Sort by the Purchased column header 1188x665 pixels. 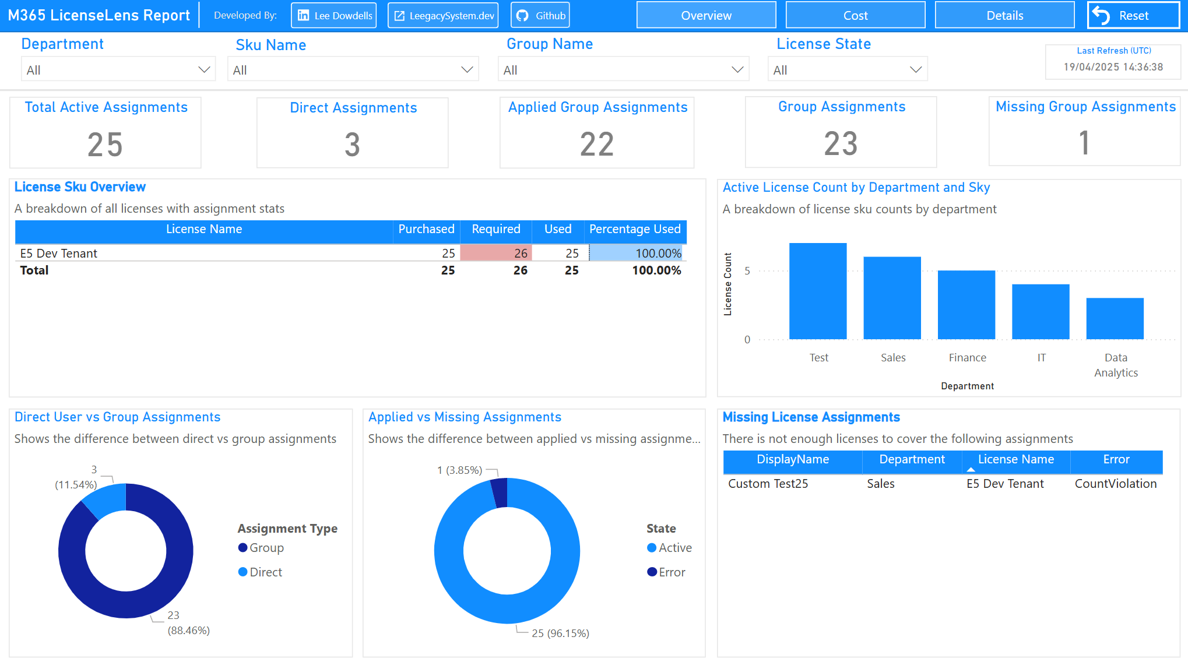click(x=426, y=229)
